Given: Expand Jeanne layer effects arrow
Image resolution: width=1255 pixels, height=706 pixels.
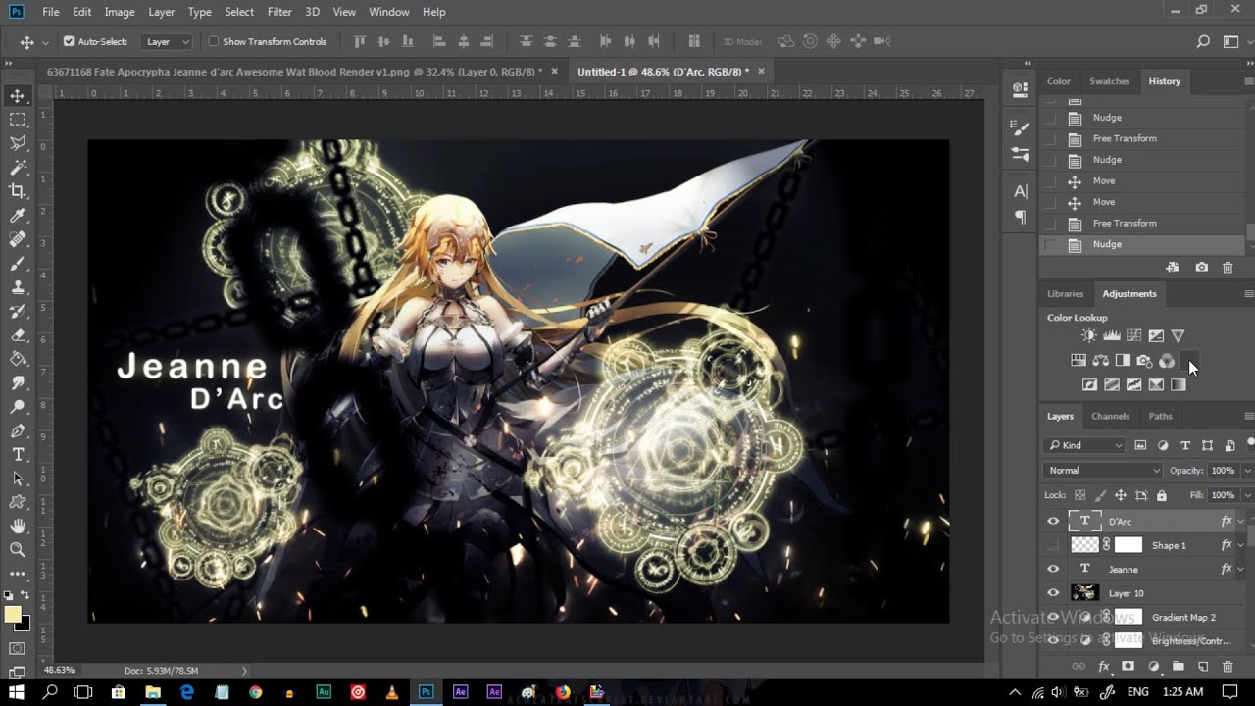Looking at the screenshot, I should tap(1241, 569).
